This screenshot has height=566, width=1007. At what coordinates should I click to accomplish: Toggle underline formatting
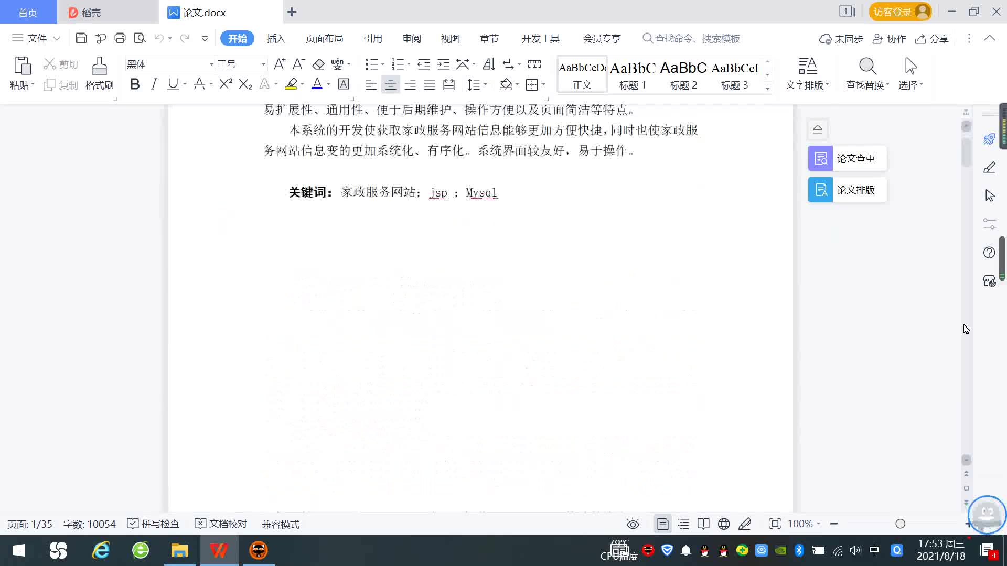pyautogui.click(x=173, y=84)
